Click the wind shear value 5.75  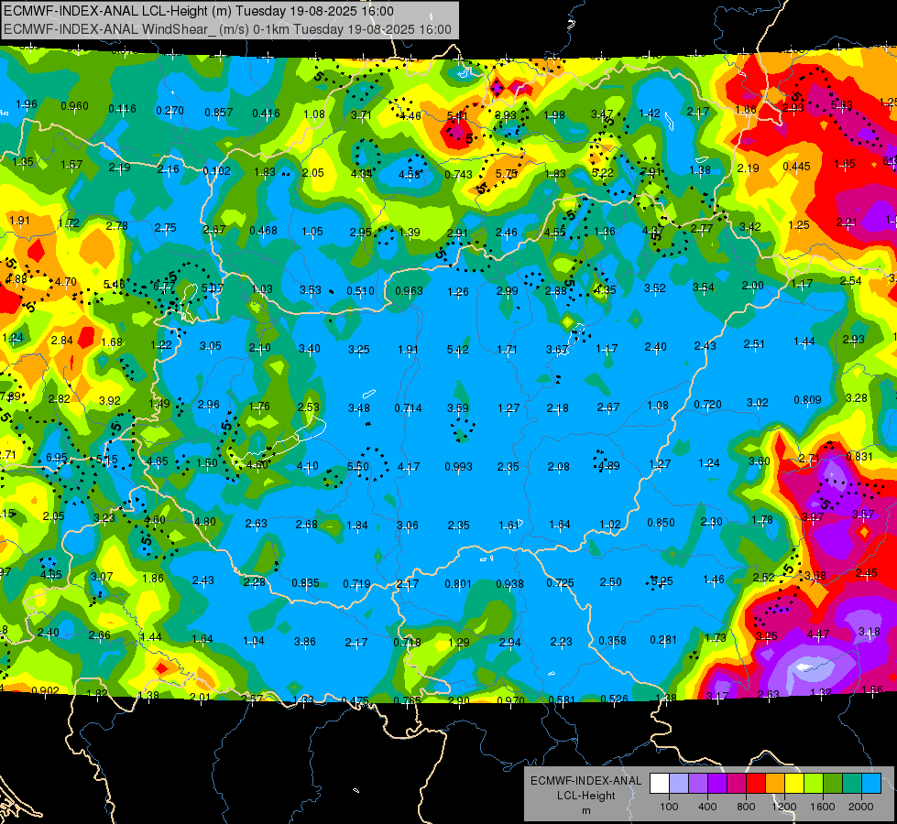point(507,174)
